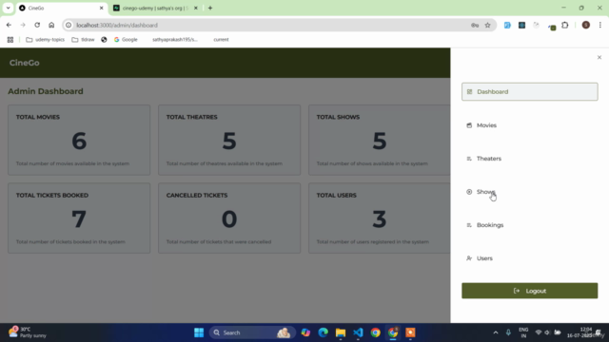Viewport: 609px width, 342px height.
Task: Open the Users menu entry
Action: point(529,258)
